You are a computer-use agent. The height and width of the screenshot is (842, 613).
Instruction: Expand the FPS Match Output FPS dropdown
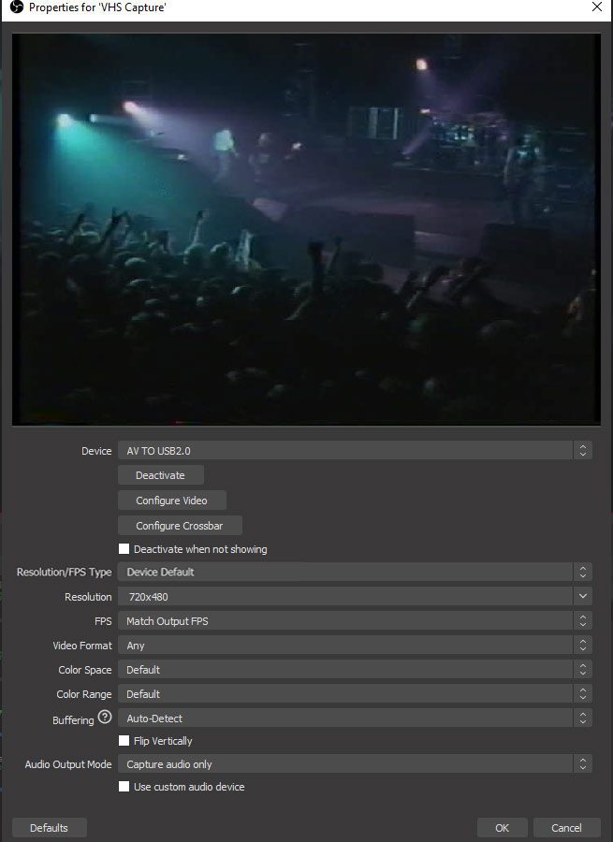coord(354,621)
